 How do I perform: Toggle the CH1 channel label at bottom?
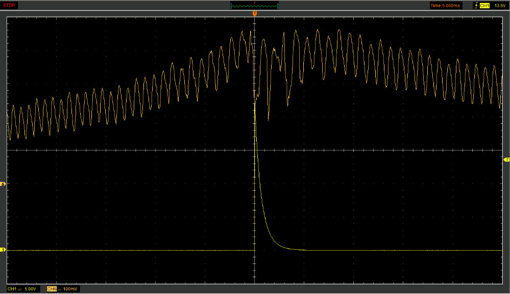[12, 289]
